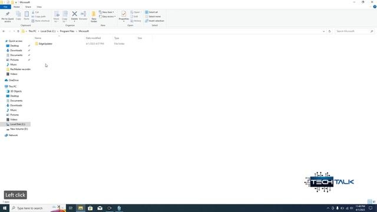Sort by the Type column header
Viewport: 377px width, 212px height.
pos(117,38)
